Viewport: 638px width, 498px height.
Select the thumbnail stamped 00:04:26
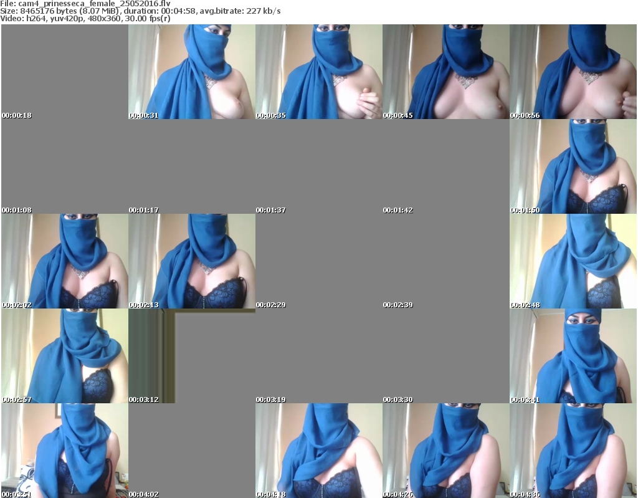pos(446,451)
